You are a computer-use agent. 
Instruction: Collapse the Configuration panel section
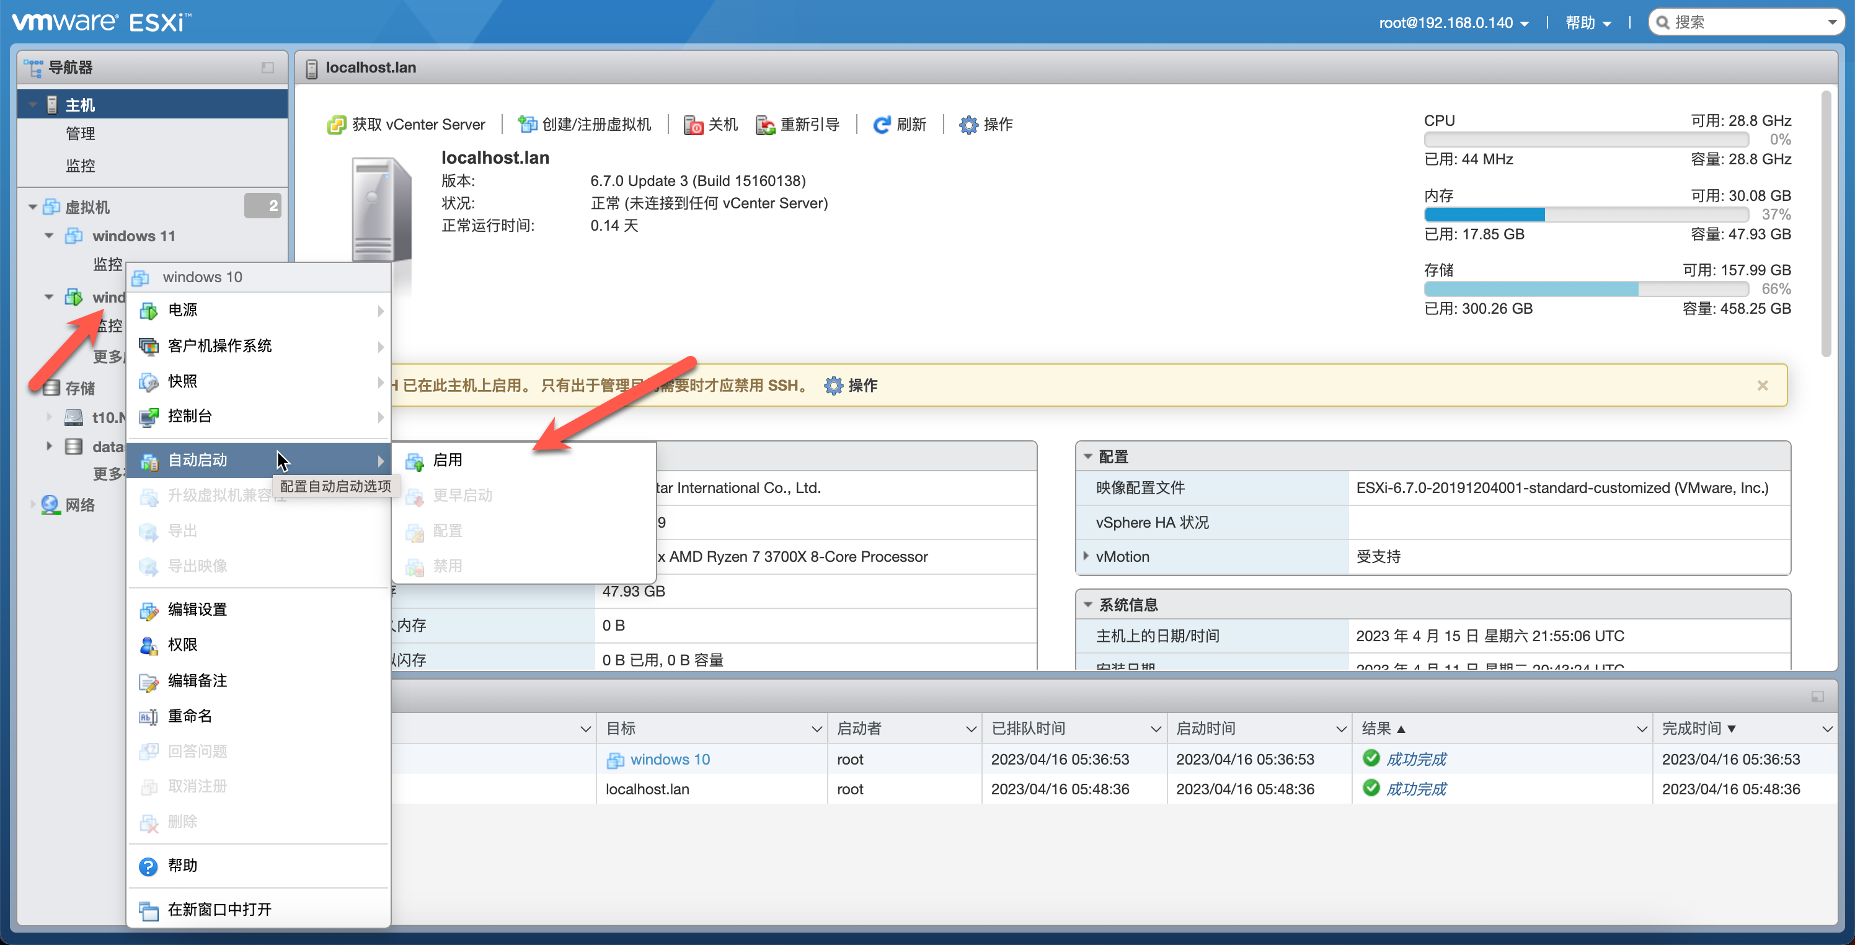(x=1088, y=456)
